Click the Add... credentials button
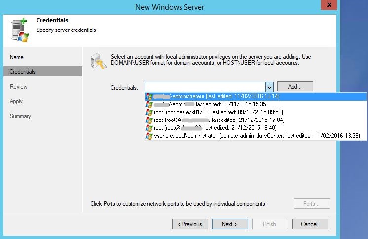This screenshot has width=368, height=239. tap(295, 87)
